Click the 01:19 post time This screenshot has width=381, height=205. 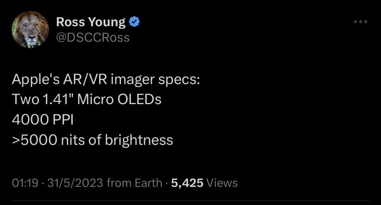coord(25,183)
